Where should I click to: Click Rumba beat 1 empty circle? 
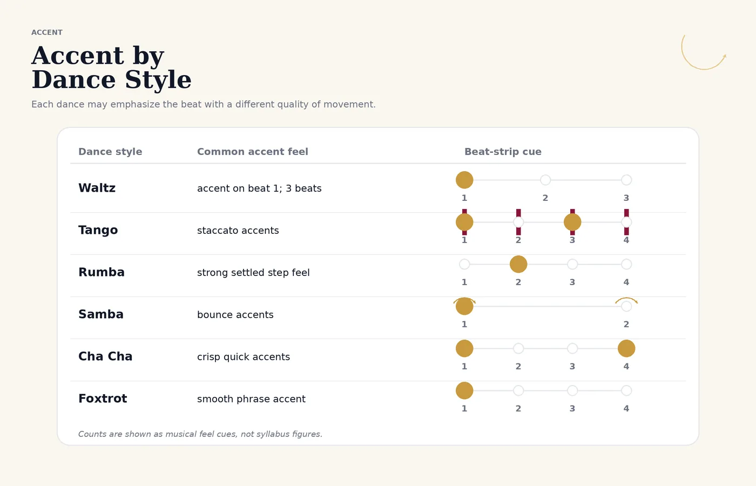(464, 264)
